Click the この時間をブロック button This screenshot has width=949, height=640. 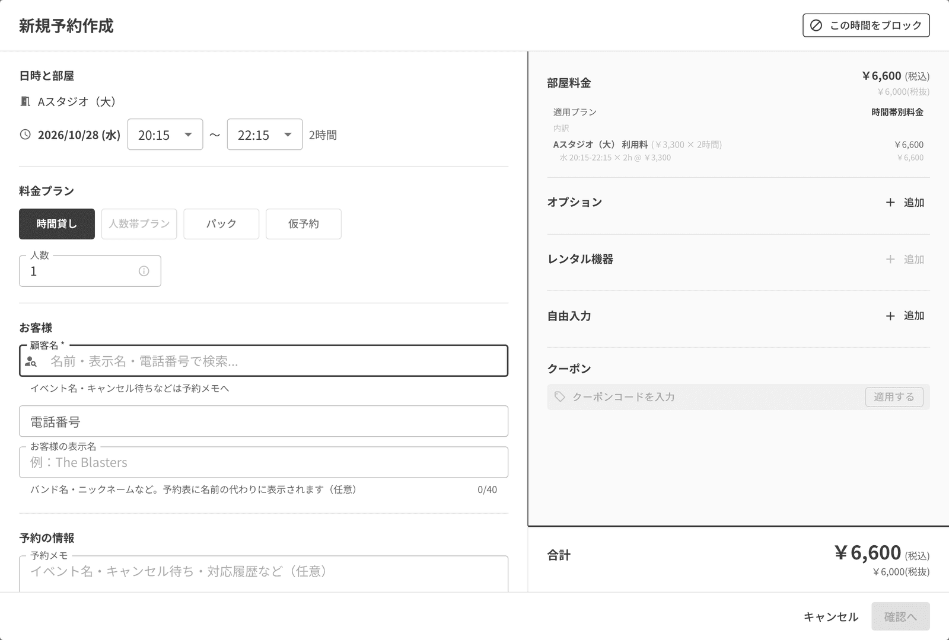coord(866,25)
